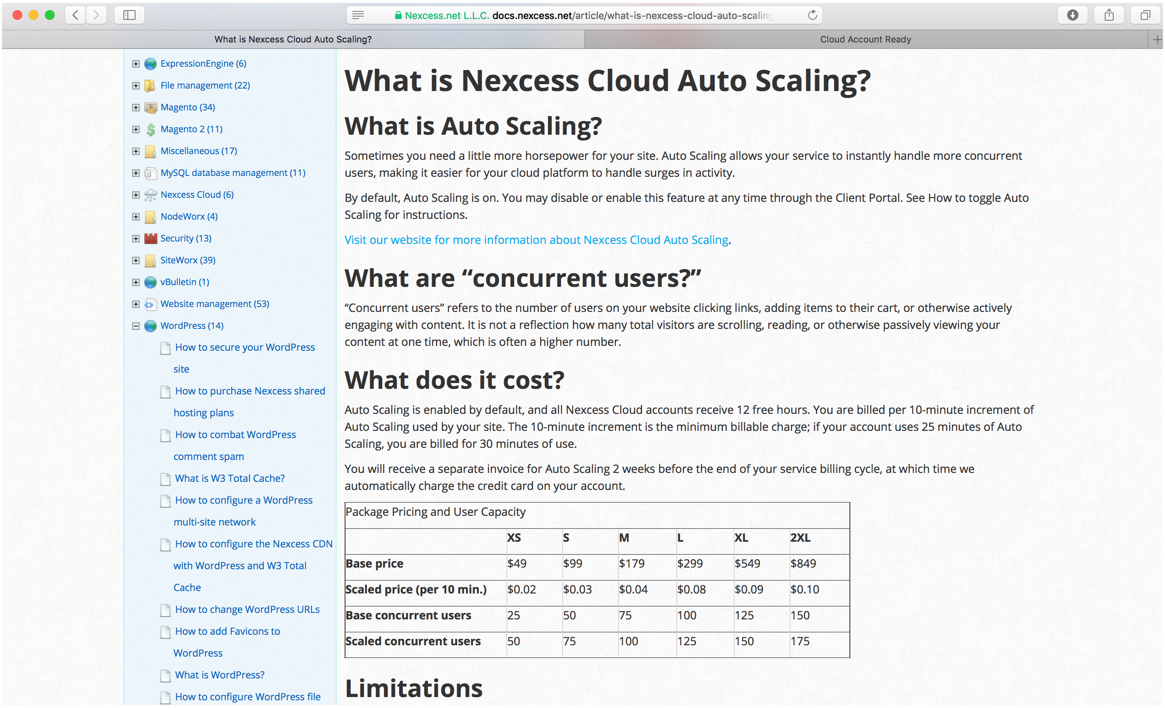
Task: Open the What is WordPress? article
Action: click(x=220, y=675)
